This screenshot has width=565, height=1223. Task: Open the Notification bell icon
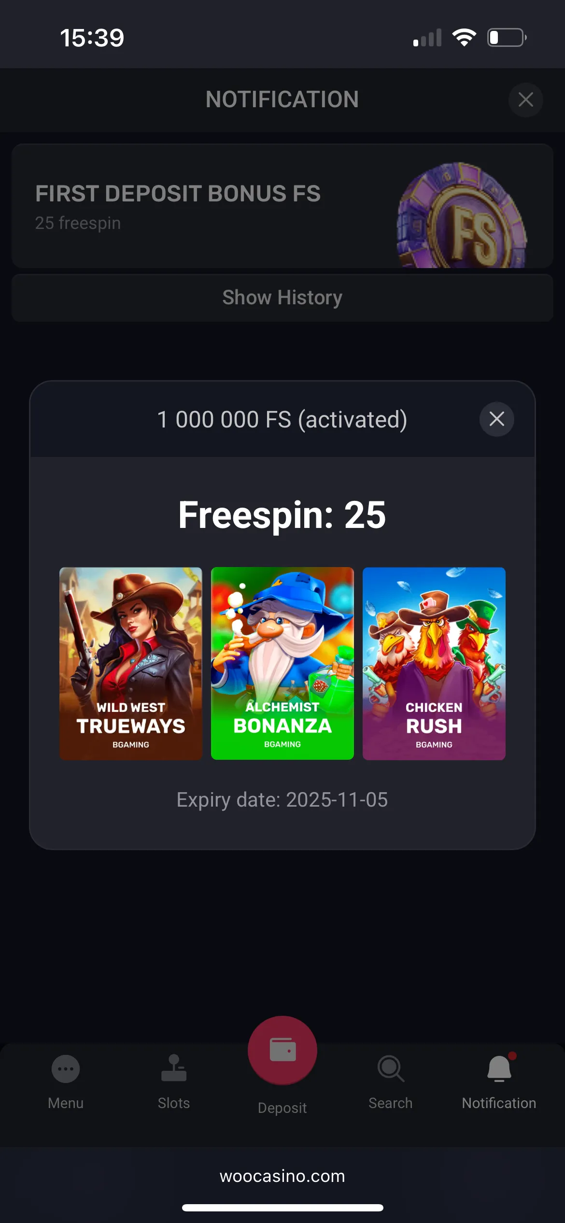click(499, 1067)
